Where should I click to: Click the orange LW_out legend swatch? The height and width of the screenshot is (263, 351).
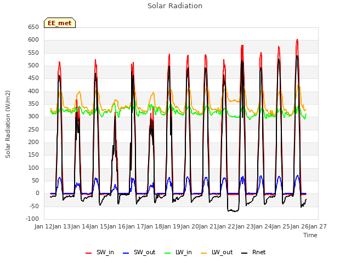(204, 253)
